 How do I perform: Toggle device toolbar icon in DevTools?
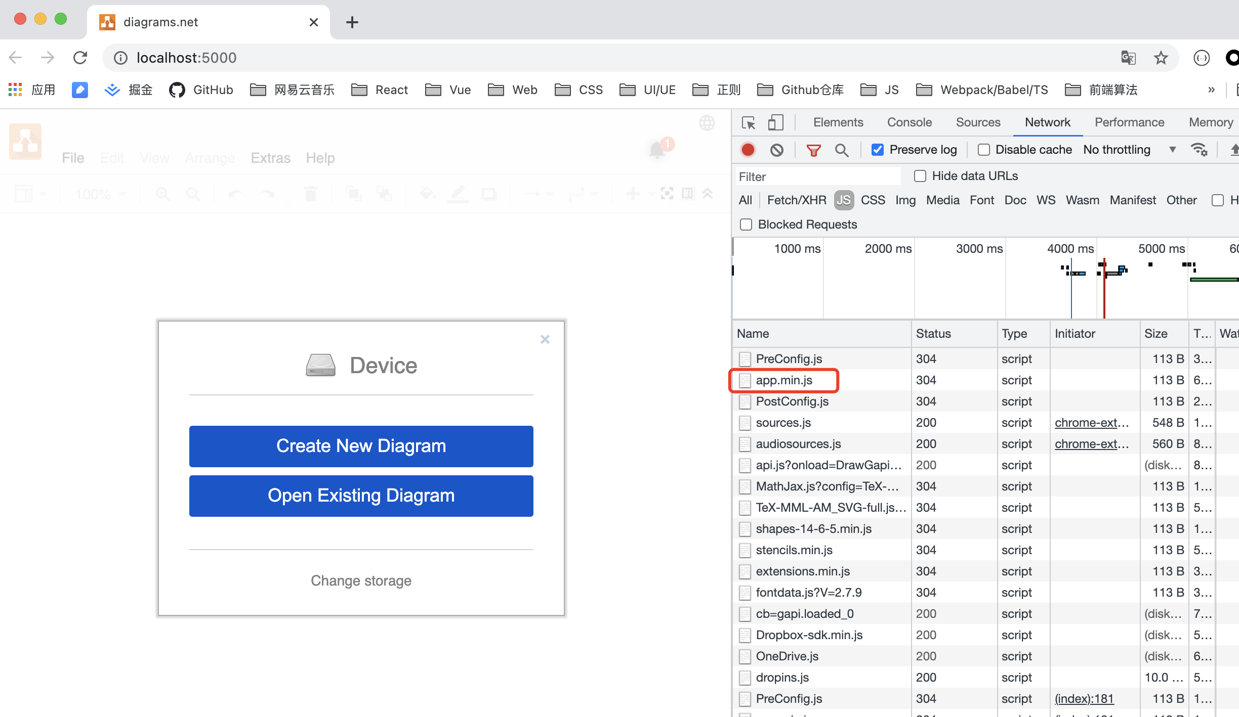pos(775,123)
